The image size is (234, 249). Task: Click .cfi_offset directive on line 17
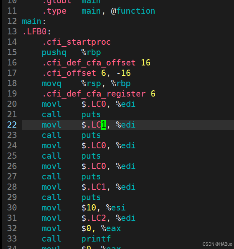coord(69,73)
